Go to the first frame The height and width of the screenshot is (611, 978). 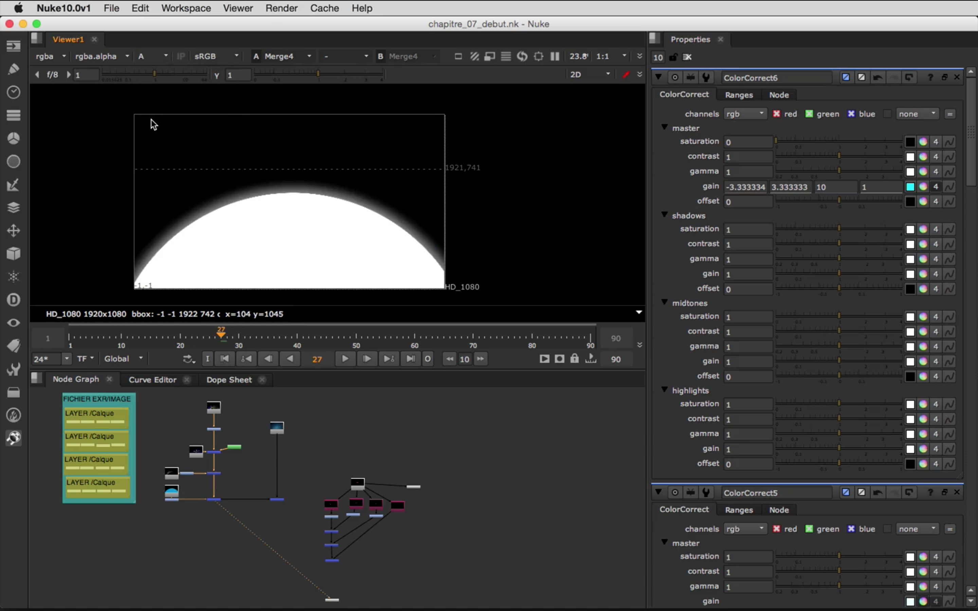pos(225,359)
